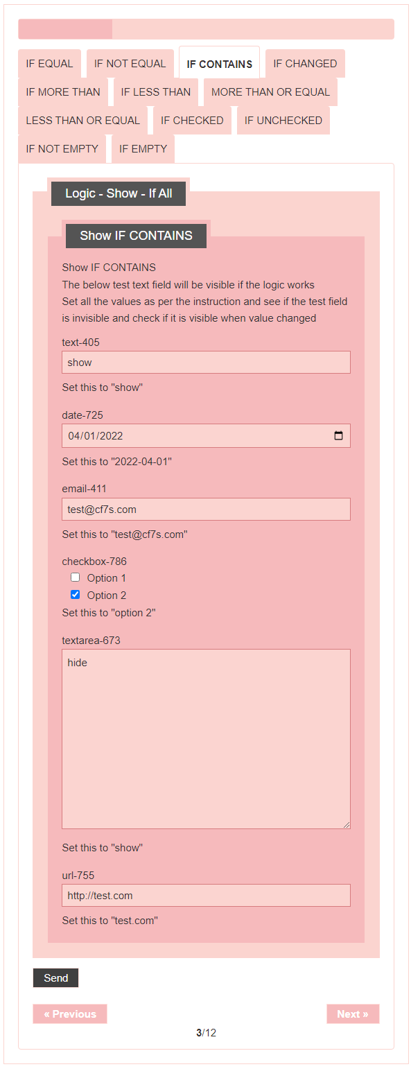Switch to the IF EQUAL tab
This screenshot has height=1069, width=411.
[49, 64]
